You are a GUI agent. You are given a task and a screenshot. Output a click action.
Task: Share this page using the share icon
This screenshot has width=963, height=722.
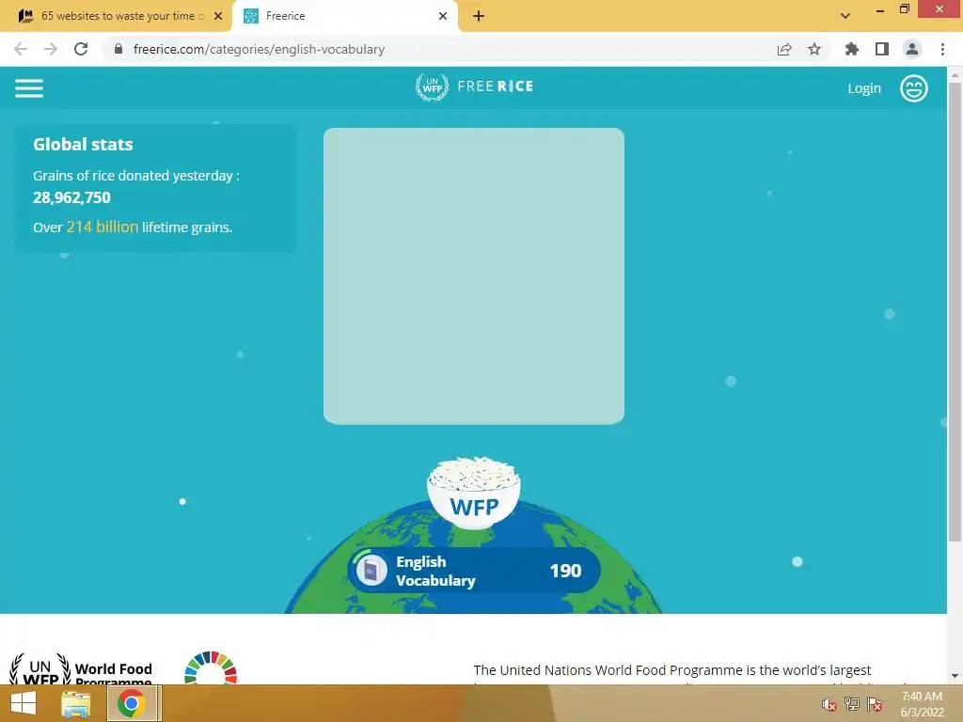click(784, 49)
